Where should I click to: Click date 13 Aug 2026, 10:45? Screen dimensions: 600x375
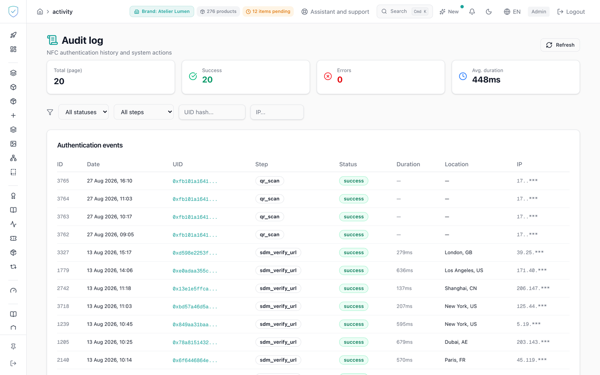pyautogui.click(x=110, y=324)
